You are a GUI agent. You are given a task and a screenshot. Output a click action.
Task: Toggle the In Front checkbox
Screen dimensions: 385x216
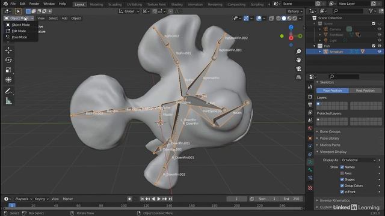(x=342, y=192)
